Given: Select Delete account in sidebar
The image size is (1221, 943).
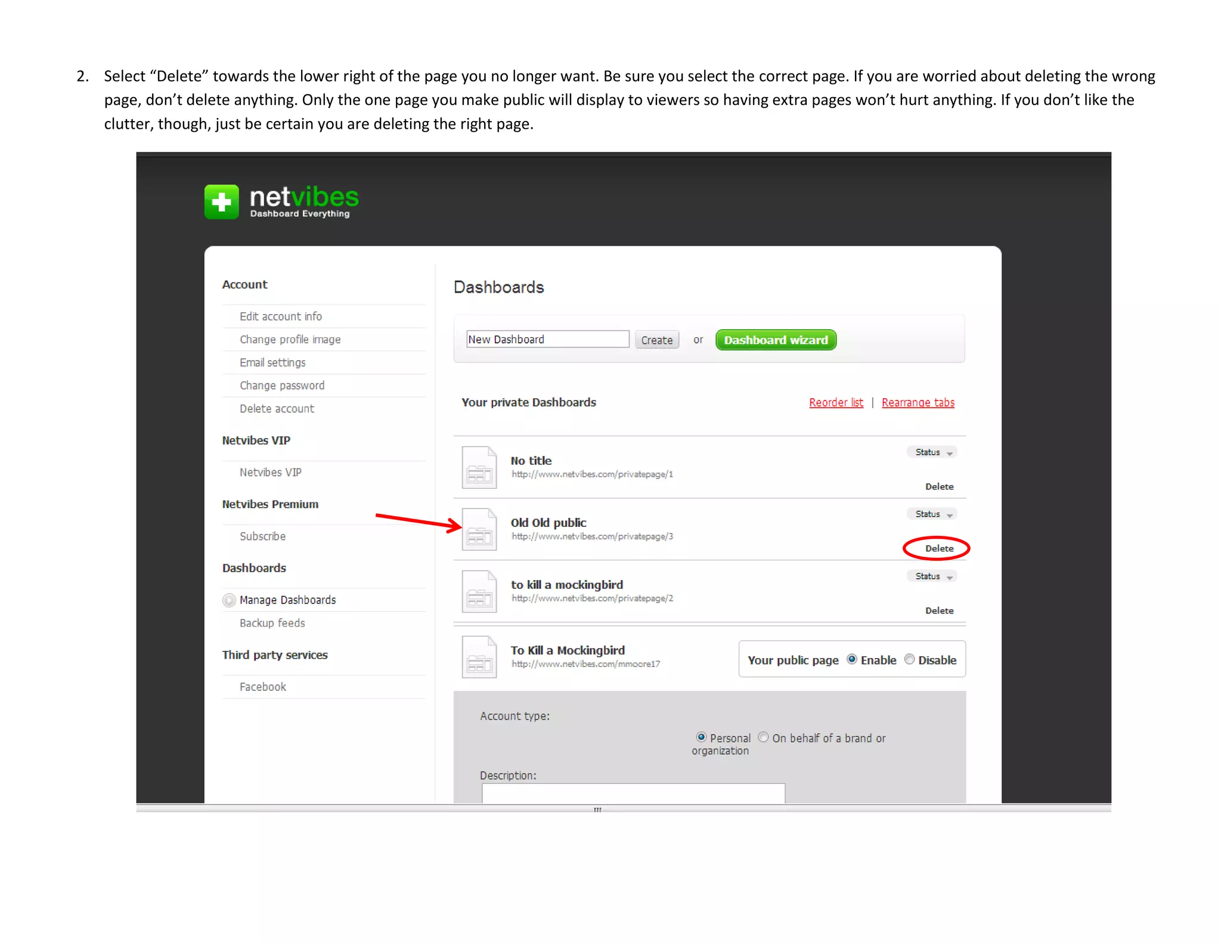Looking at the screenshot, I should (x=277, y=409).
